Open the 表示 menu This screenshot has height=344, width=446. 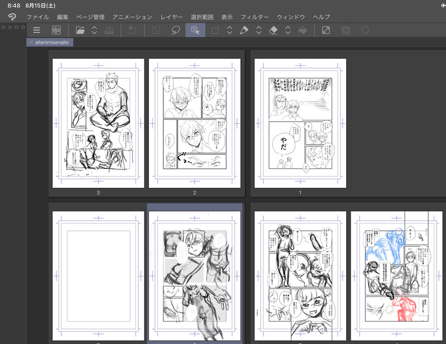[x=227, y=17]
